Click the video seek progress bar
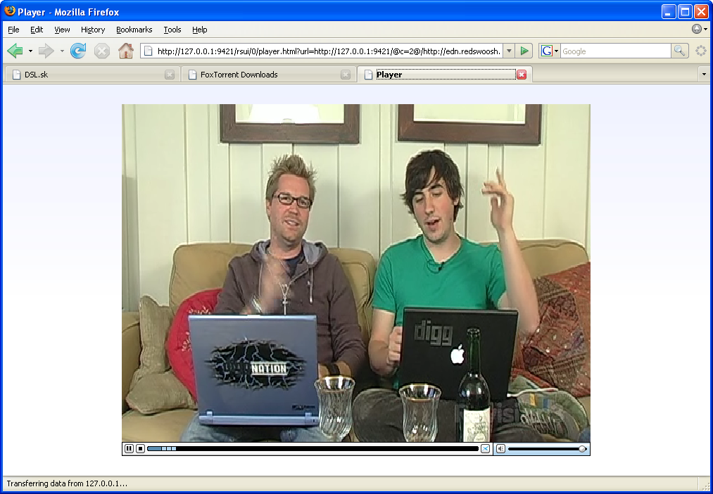The width and height of the screenshot is (713, 494). (x=313, y=448)
